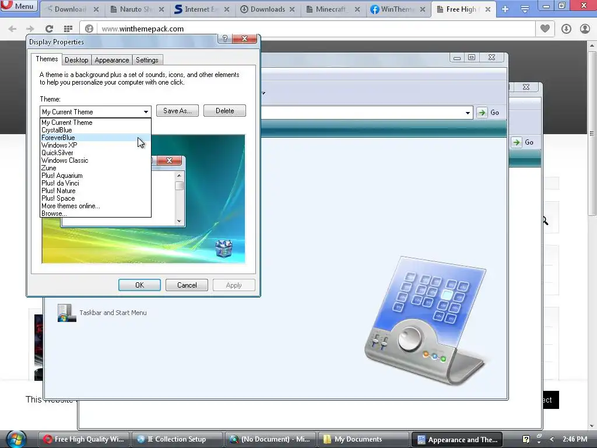
Task: Choose Plus! Space theme
Action: [96, 198]
